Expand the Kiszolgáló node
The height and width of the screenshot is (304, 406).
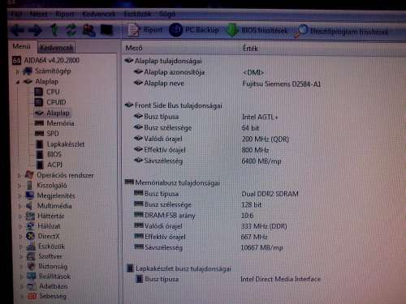(19, 186)
